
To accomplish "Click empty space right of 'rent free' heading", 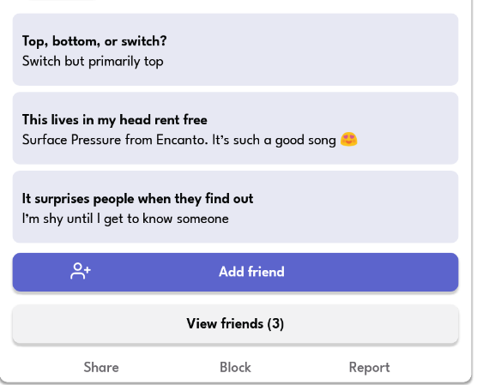I will point(332,120).
